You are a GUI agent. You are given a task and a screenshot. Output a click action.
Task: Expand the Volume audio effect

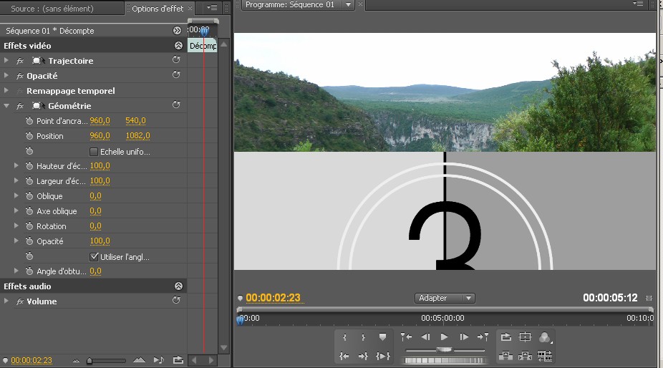[x=6, y=301]
